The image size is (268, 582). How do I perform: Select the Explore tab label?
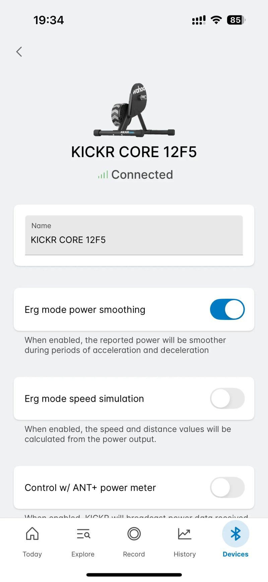83,554
